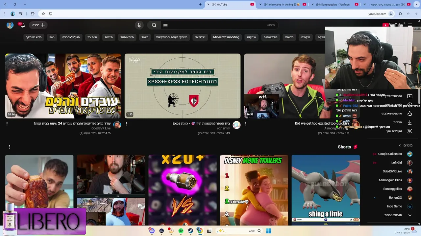Open the site info icon beside youtube.com
Image resolution: width=421 pixels, height=236 pixels.
pos(391,14)
